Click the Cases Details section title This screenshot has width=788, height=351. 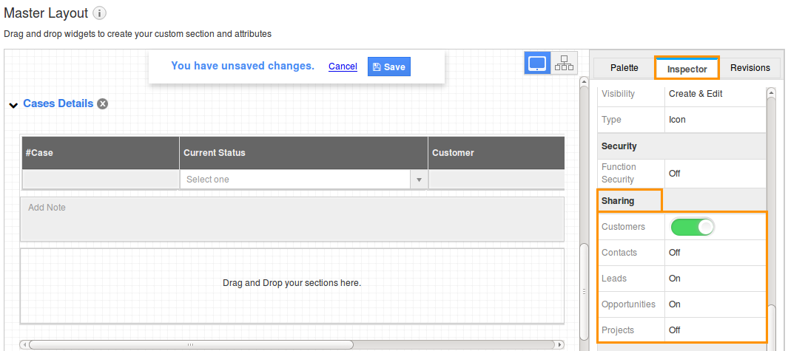click(x=58, y=103)
